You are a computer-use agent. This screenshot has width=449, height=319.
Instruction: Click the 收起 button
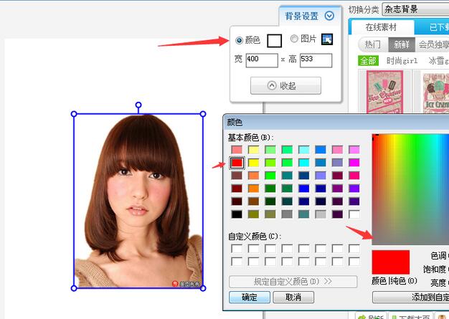[x=285, y=85]
